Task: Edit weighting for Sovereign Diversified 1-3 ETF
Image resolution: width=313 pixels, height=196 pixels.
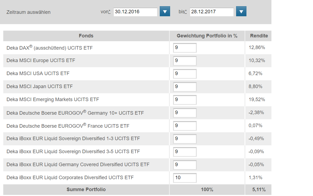Action: [x=185, y=139]
